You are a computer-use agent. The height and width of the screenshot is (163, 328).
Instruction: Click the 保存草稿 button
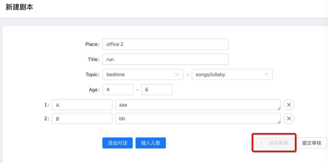pyautogui.click(x=275, y=143)
